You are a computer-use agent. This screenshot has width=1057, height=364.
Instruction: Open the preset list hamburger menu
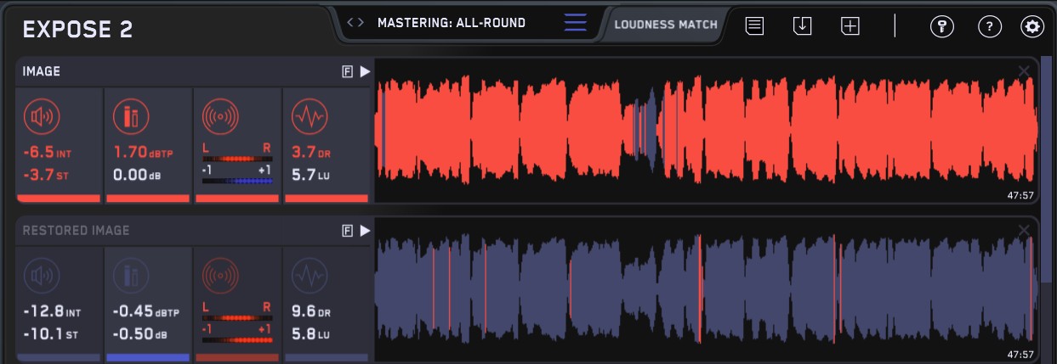[x=576, y=23]
